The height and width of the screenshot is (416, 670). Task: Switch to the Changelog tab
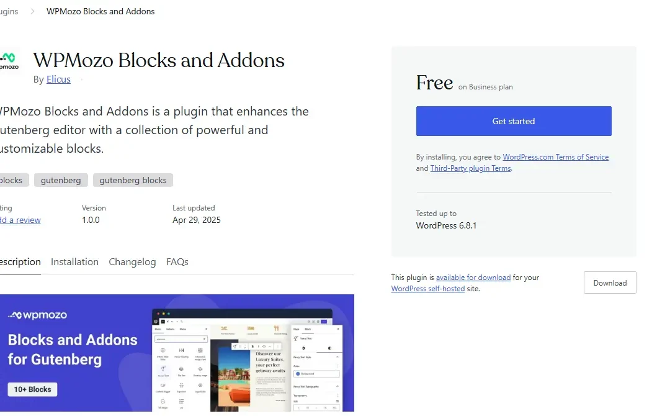tap(132, 261)
